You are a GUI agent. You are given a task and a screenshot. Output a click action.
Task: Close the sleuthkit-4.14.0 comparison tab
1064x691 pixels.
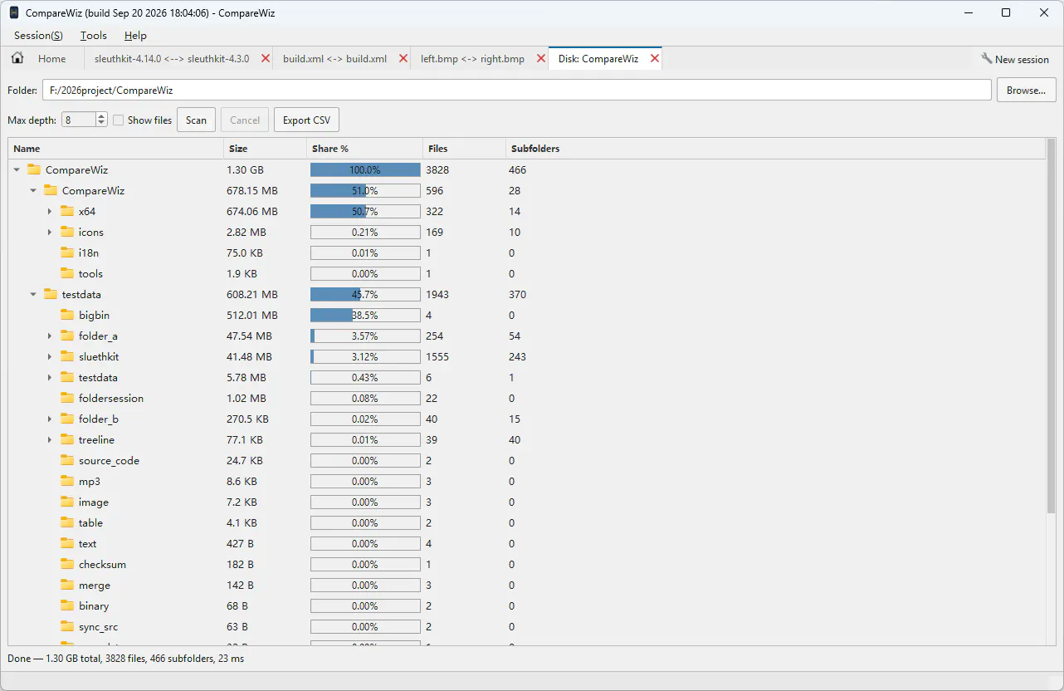point(266,59)
